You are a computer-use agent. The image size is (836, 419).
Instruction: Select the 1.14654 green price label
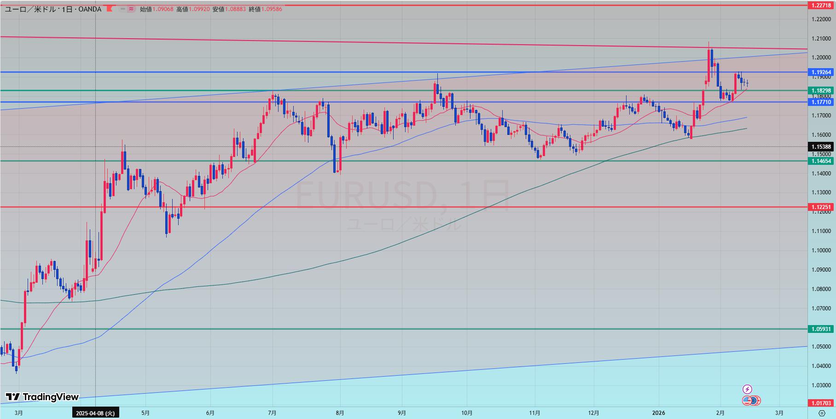[x=821, y=161]
